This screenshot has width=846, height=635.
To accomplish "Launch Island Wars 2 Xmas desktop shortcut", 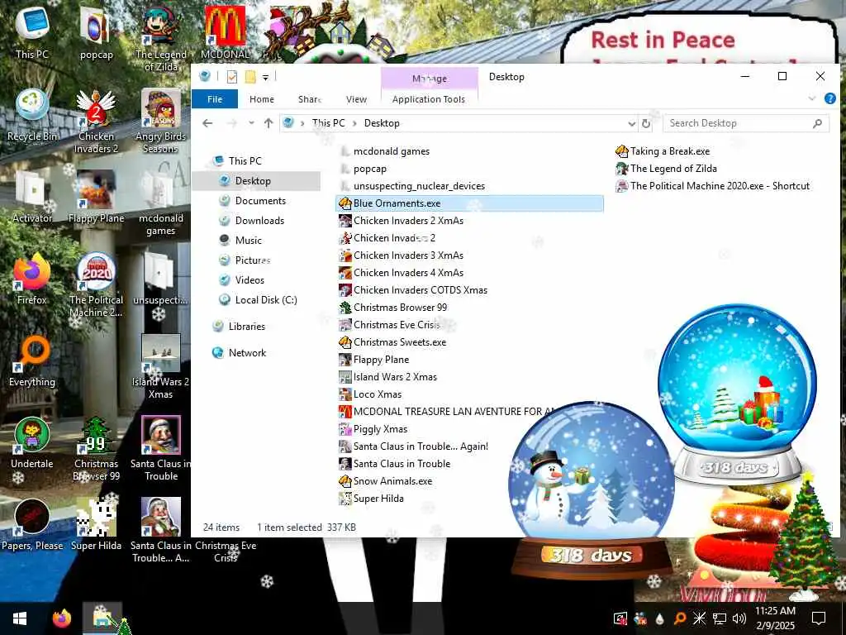I will coord(161,367).
